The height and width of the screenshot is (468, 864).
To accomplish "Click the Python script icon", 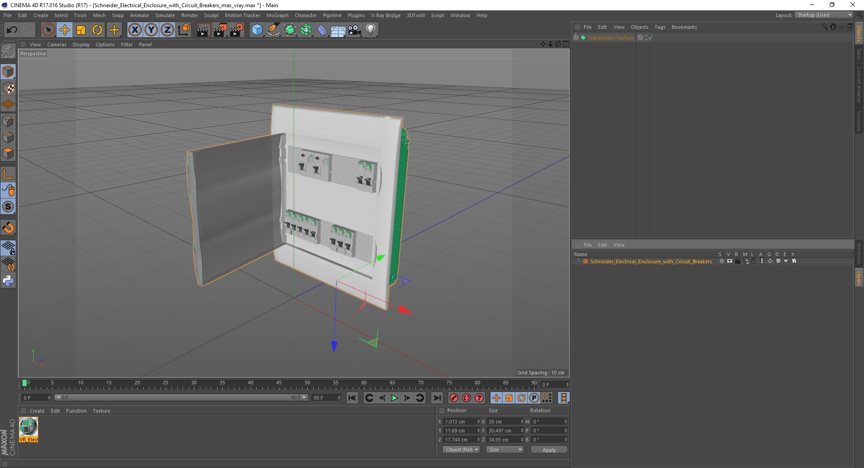I will click(8, 281).
